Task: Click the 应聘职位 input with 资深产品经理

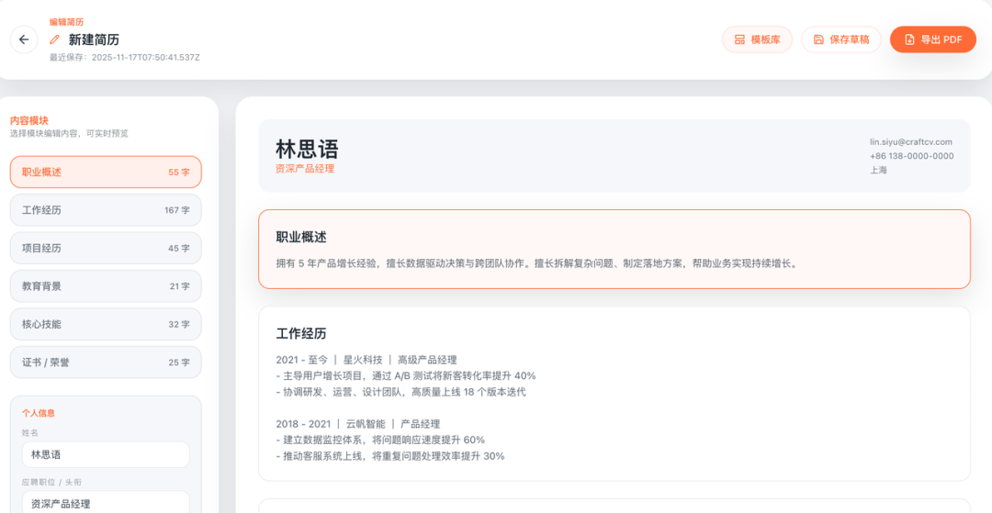Action: pyautogui.click(x=106, y=503)
